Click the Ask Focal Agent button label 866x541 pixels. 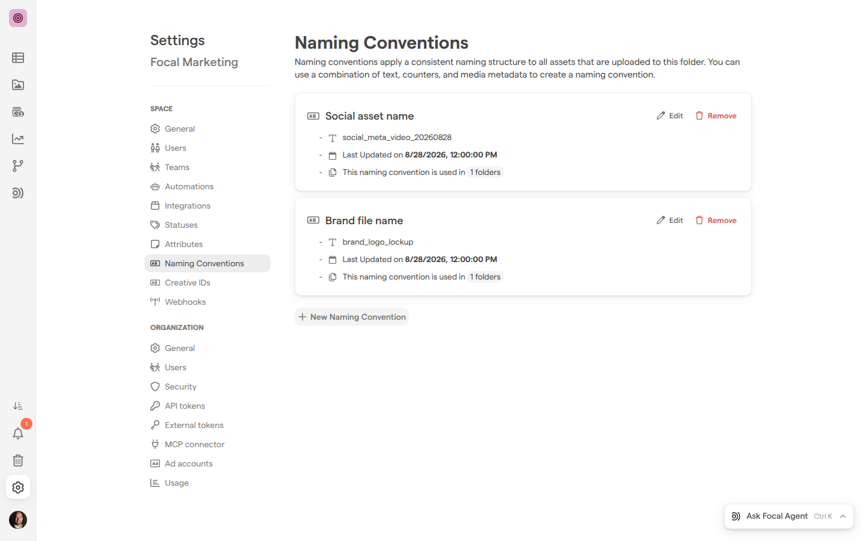(777, 516)
